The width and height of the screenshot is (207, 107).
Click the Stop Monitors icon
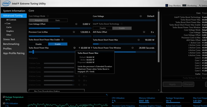167,5
